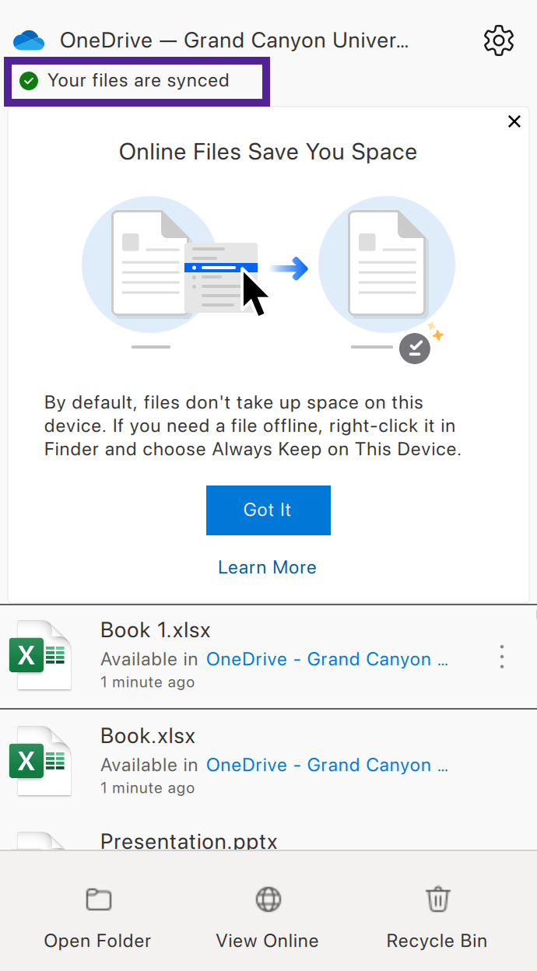Click the View Online globe icon
The height and width of the screenshot is (971, 537).
point(268,899)
